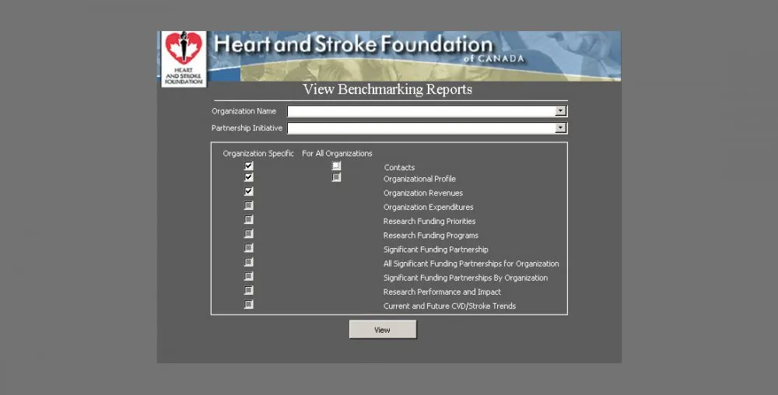This screenshot has width=778, height=395.
Task: Open the Organization Name dropdown arrow
Action: [x=560, y=111]
